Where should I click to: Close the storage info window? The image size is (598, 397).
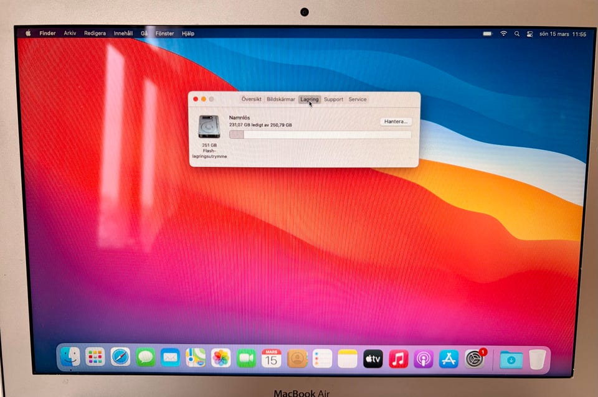pyautogui.click(x=196, y=99)
